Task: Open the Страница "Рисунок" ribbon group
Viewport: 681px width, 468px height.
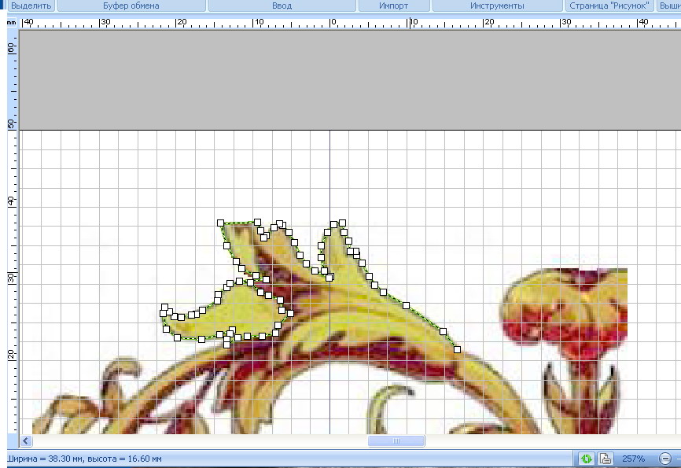Action: (609, 6)
